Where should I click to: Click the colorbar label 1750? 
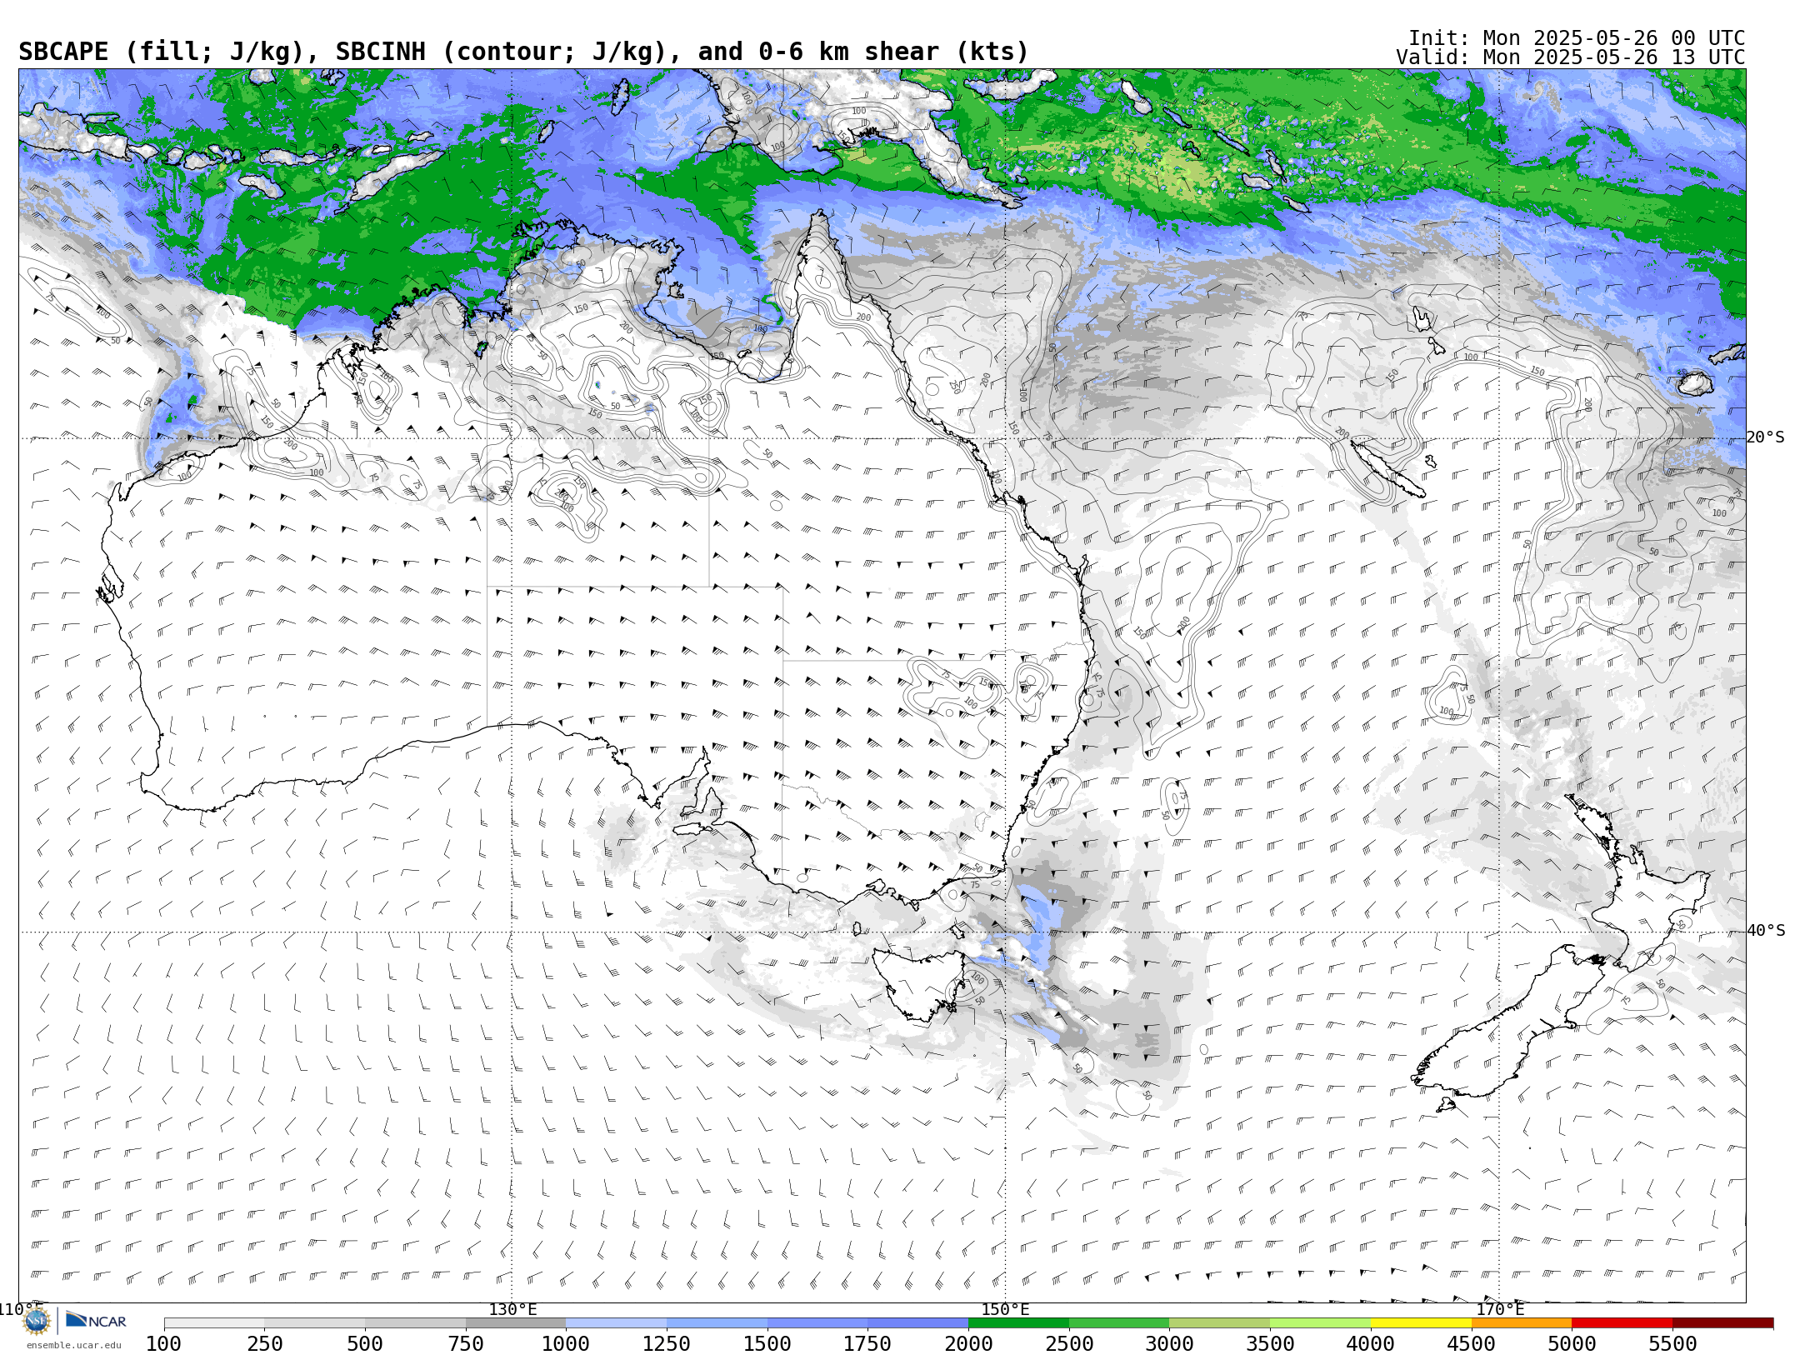(867, 1343)
